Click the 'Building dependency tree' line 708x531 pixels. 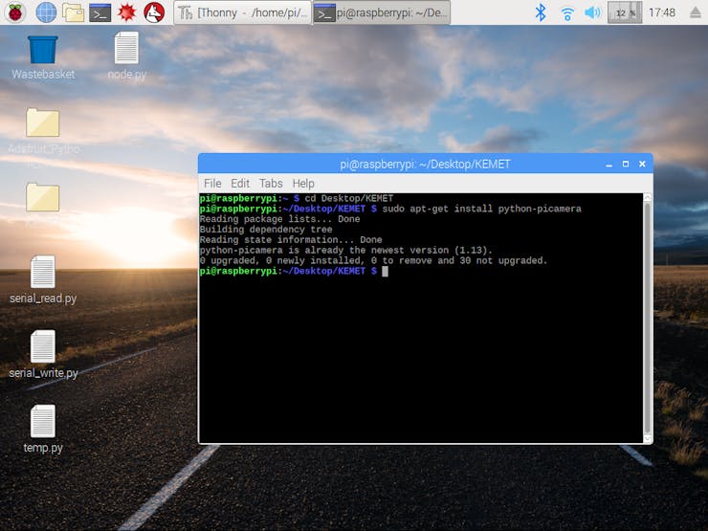tap(266, 230)
